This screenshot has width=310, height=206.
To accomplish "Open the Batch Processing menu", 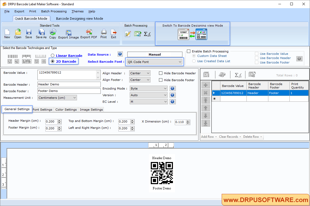I will [x=54, y=11].
